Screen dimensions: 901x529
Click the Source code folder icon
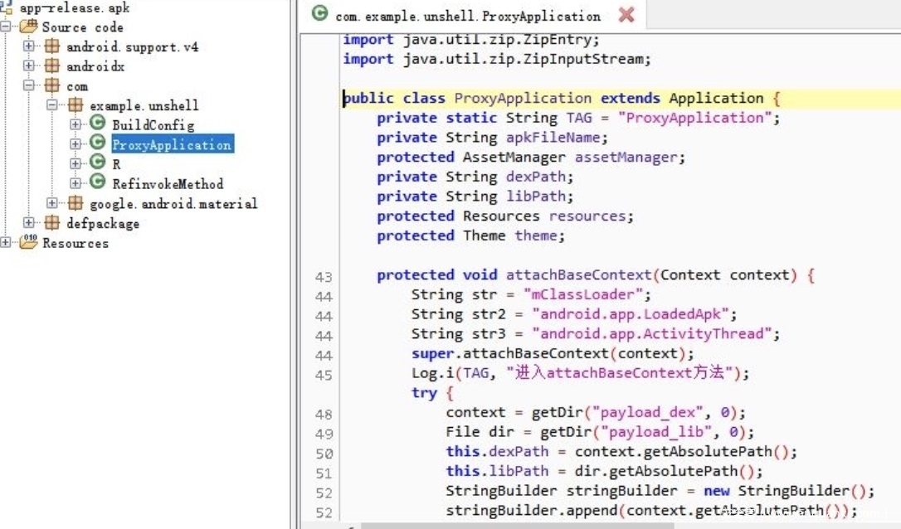tap(28, 27)
